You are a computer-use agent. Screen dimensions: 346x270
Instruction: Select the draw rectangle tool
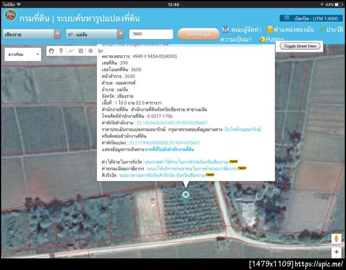click(x=81, y=51)
